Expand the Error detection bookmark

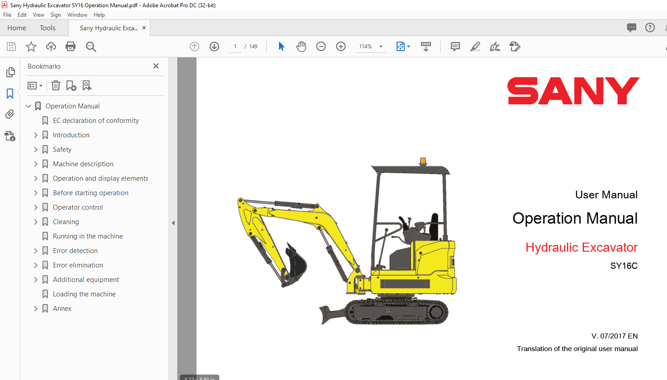(36, 251)
